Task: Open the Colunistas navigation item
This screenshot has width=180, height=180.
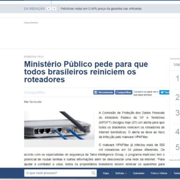Action: 138,173
